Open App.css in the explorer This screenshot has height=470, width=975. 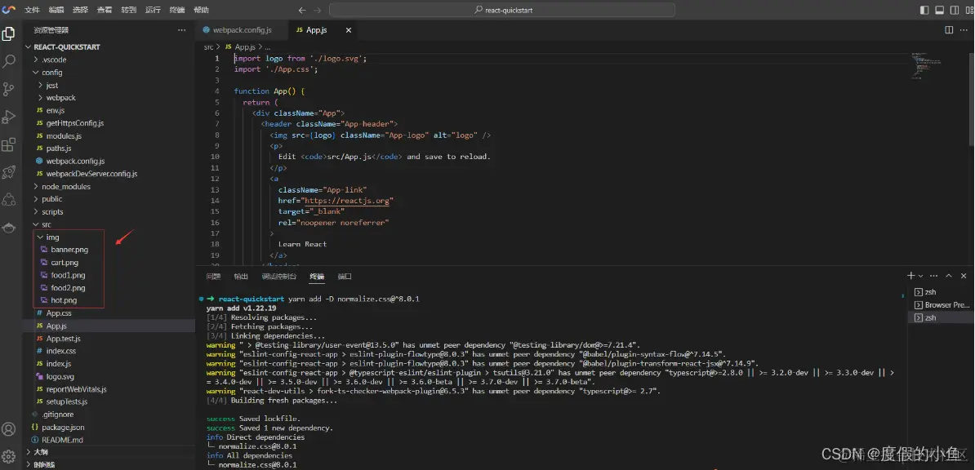click(x=109, y=313)
